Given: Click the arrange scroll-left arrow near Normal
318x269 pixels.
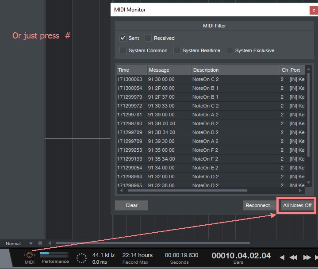Looking at the screenshot, I should (x=50, y=243).
